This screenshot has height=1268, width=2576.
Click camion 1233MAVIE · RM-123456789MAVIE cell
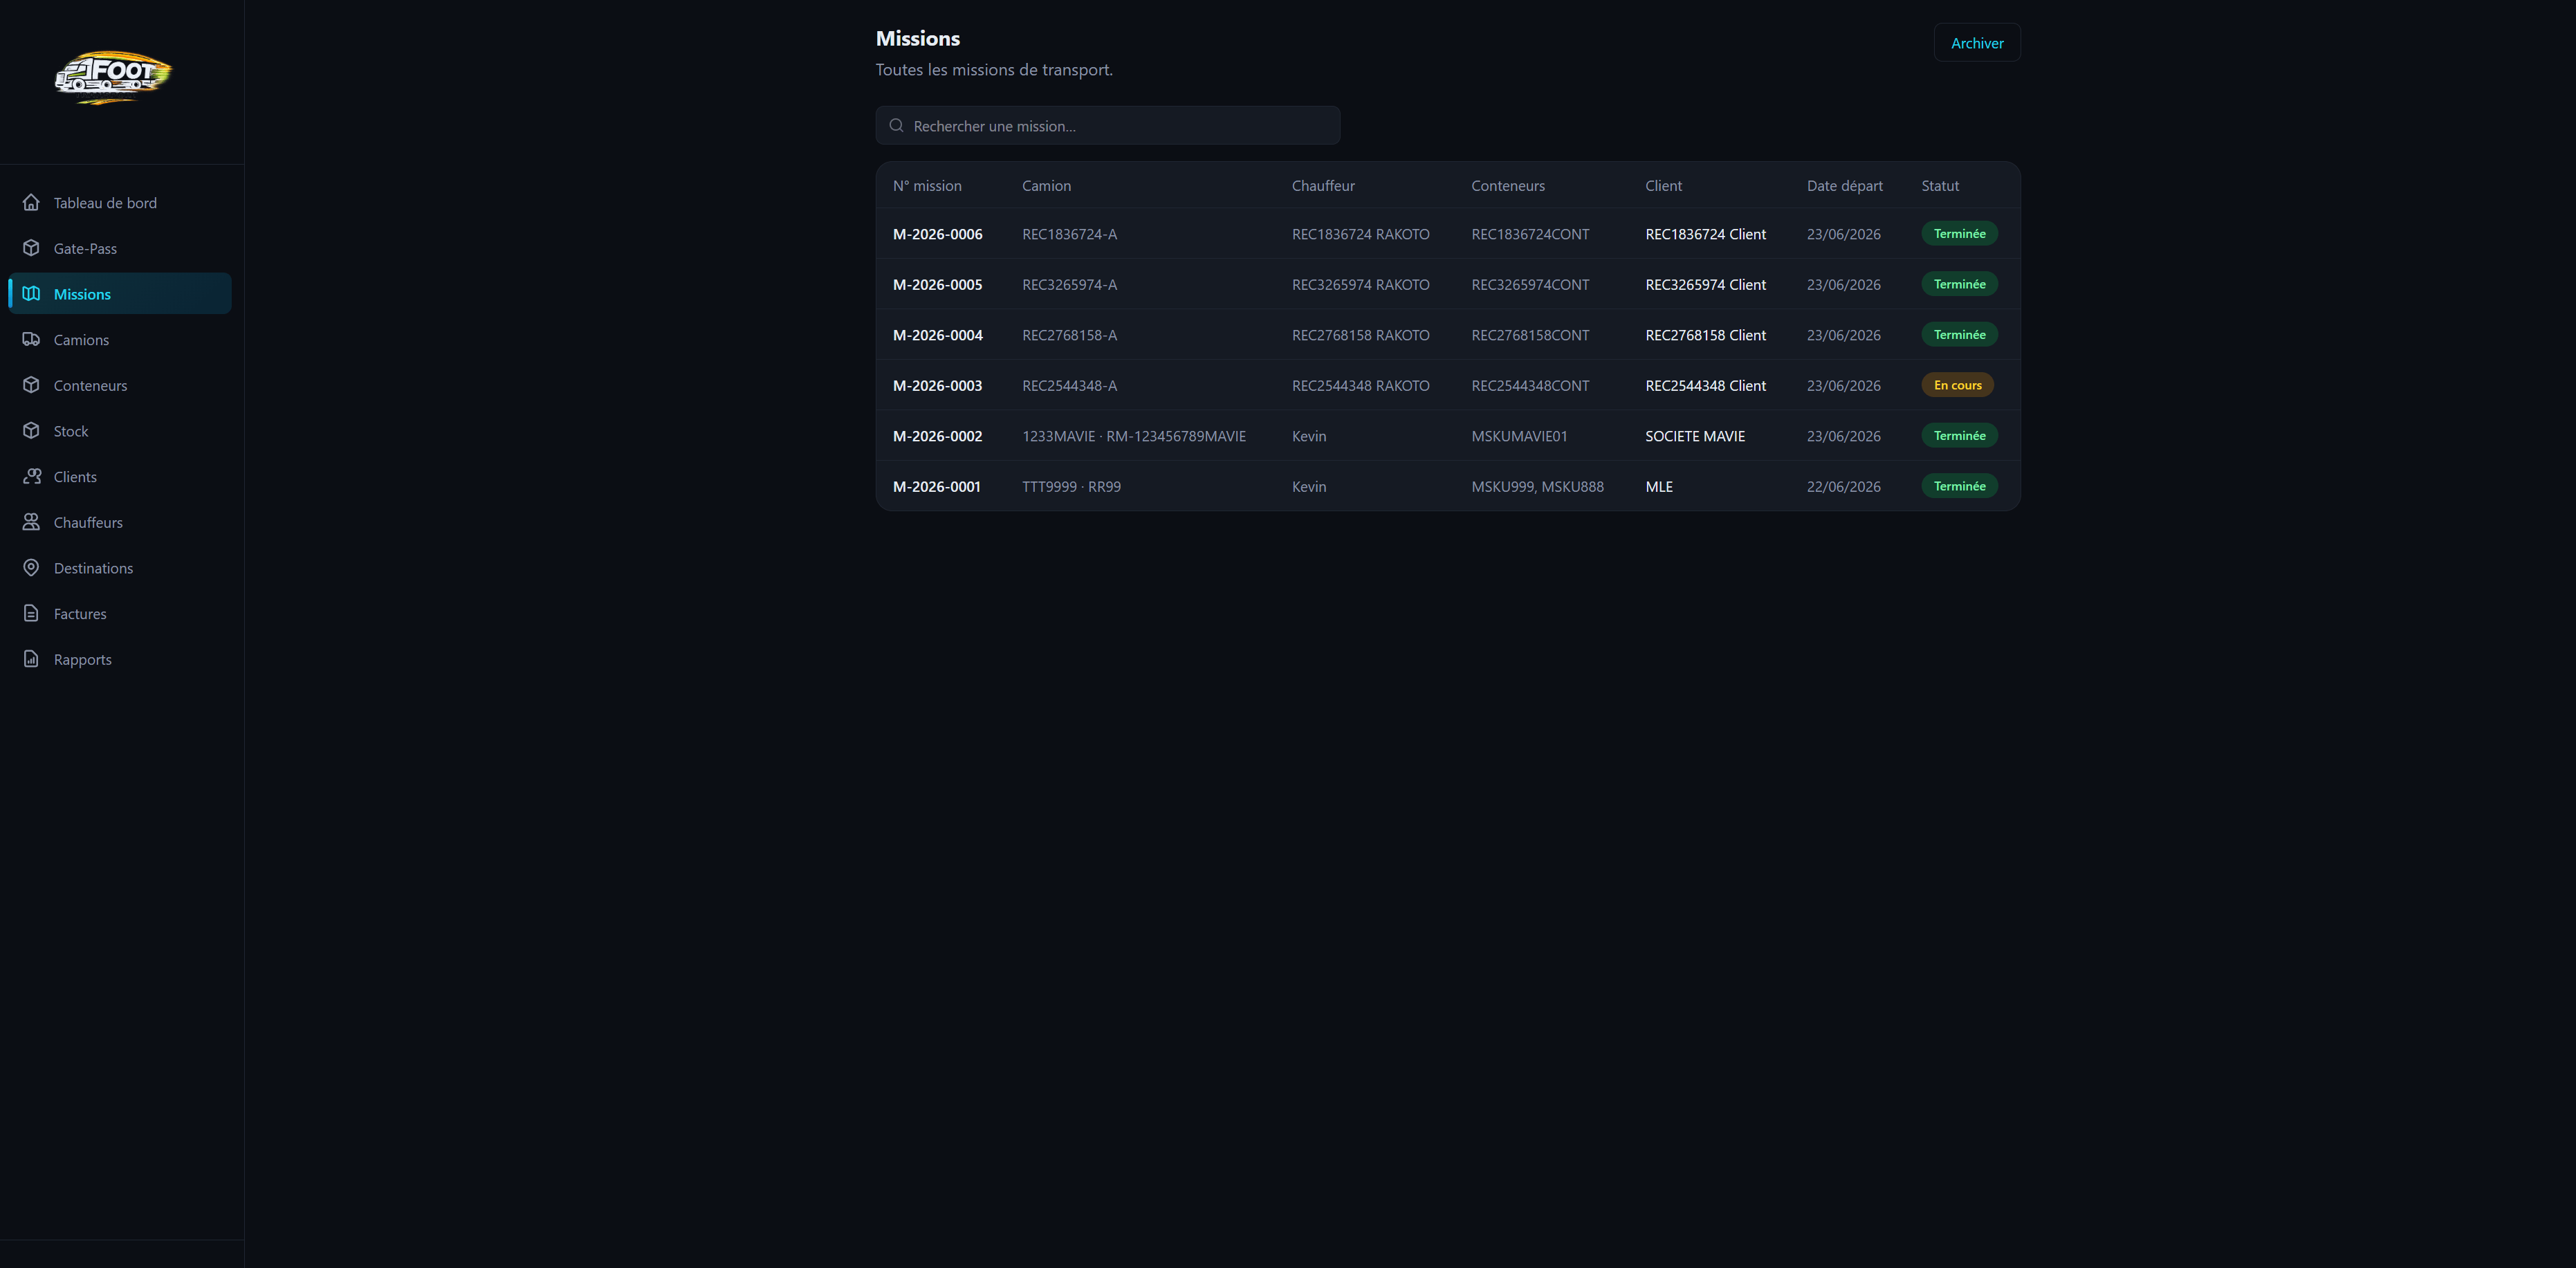(1133, 436)
